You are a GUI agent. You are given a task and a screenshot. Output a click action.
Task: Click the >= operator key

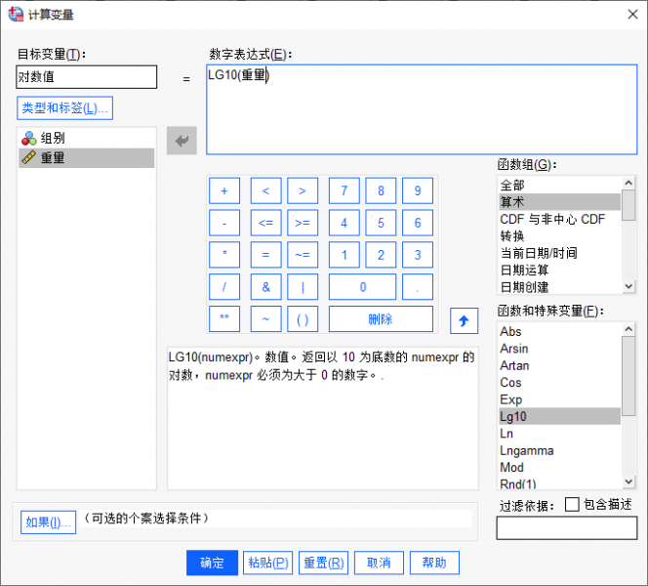pos(303,223)
